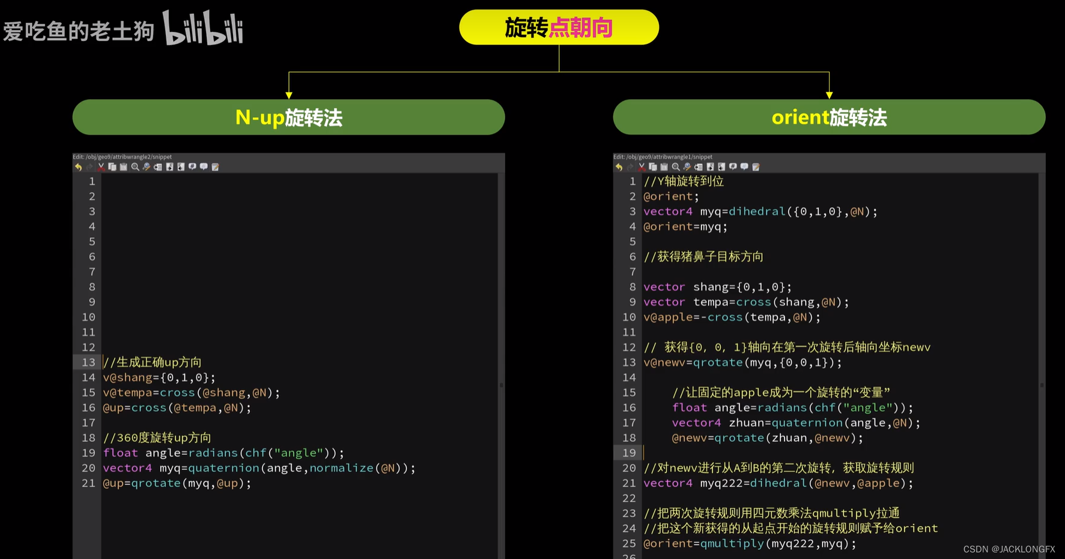Unindent selected lines in attribwrangle1 editor

[x=721, y=167]
